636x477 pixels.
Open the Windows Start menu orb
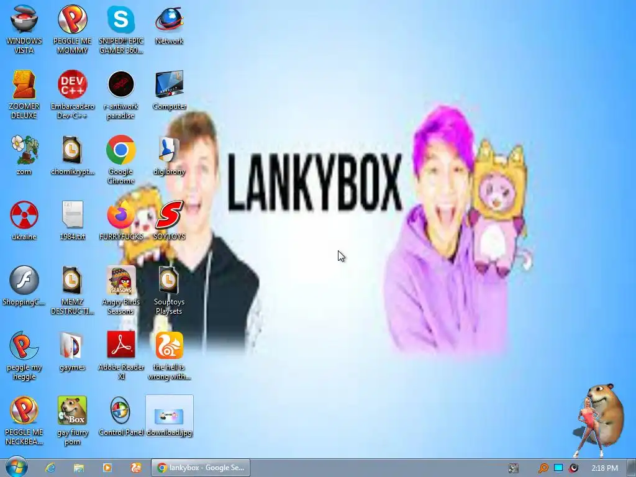(x=17, y=467)
